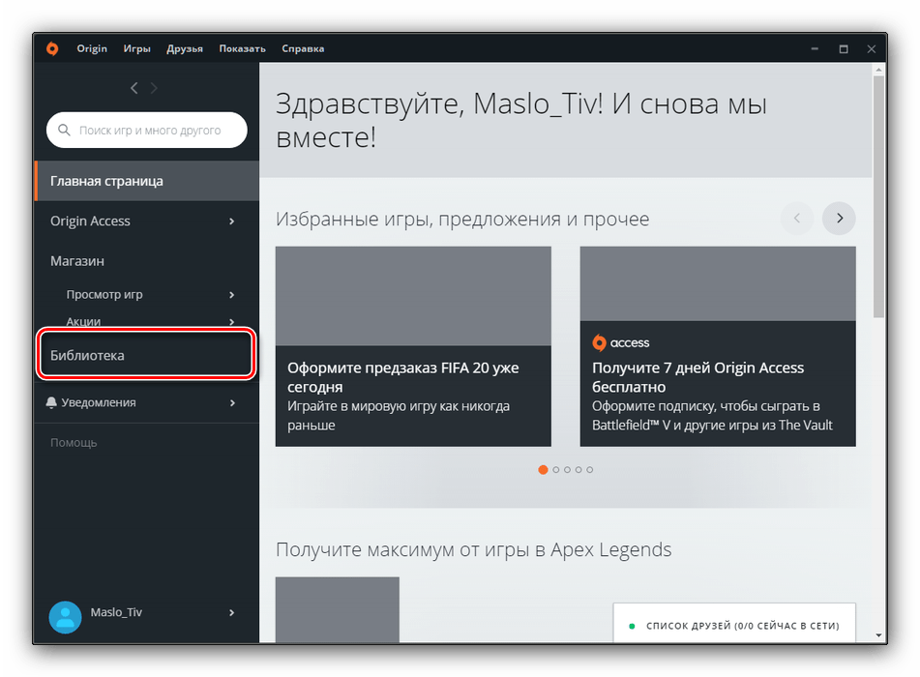Select the last carousel page dot

pyautogui.click(x=589, y=470)
